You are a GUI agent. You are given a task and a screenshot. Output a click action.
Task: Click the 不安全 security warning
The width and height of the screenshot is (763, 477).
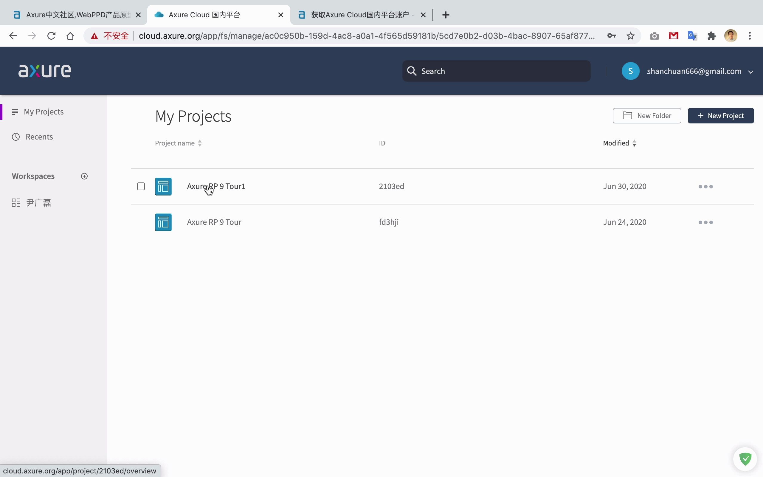point(110,36)
